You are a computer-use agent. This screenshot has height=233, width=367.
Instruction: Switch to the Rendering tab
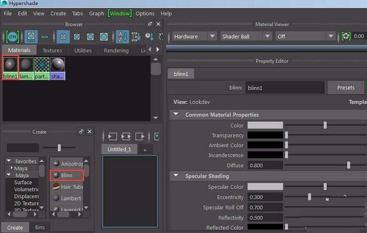(116, 50)
